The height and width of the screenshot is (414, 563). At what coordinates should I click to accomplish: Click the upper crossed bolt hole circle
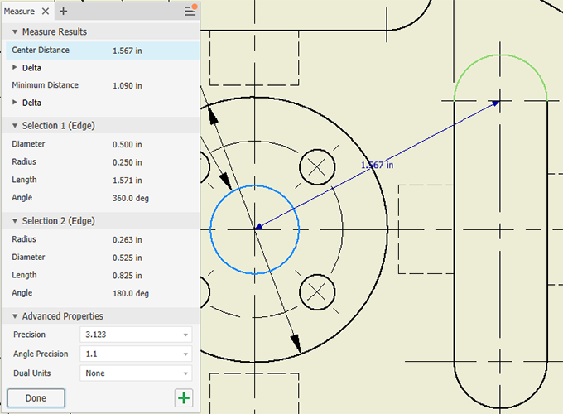tap(317, 167)
